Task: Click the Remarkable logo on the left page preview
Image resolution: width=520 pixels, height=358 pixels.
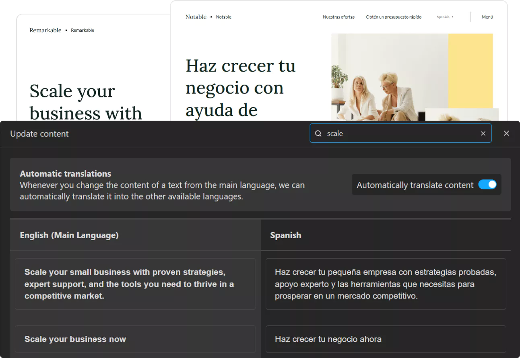Action: 45,30
